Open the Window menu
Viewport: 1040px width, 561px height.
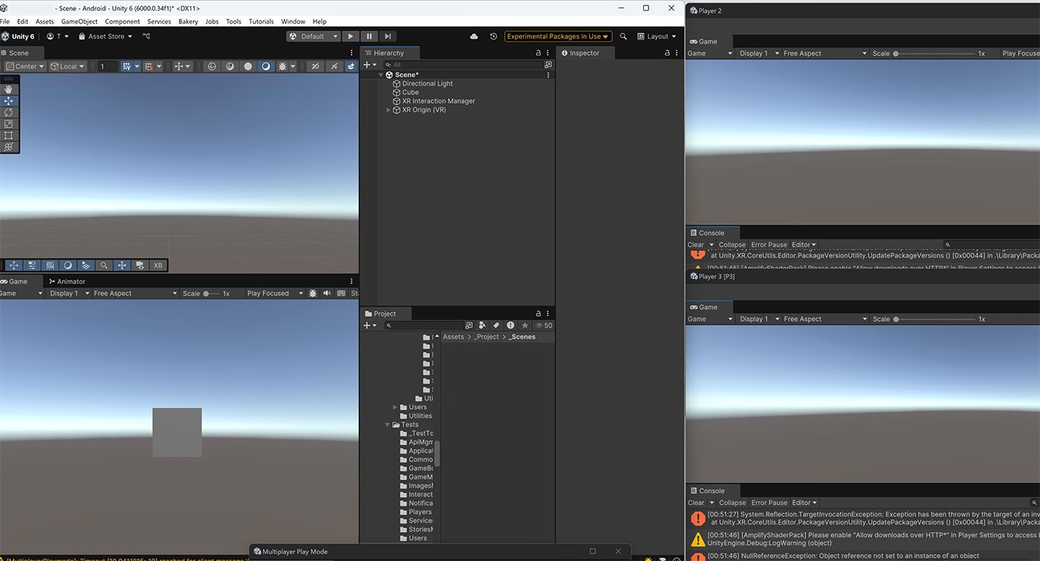[293, 21]
